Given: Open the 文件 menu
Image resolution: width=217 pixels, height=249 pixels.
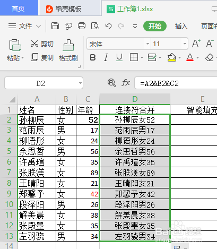Looking at the screenshot, I should click(x=25, y=26).
